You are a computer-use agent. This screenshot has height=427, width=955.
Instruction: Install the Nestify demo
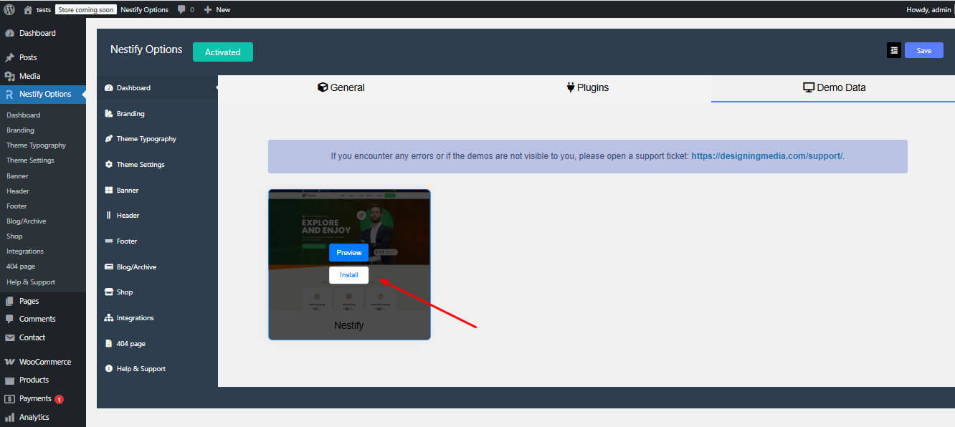[349, 275]
